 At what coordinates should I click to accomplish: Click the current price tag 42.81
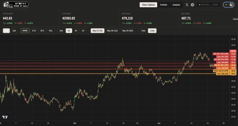(233, 51)
